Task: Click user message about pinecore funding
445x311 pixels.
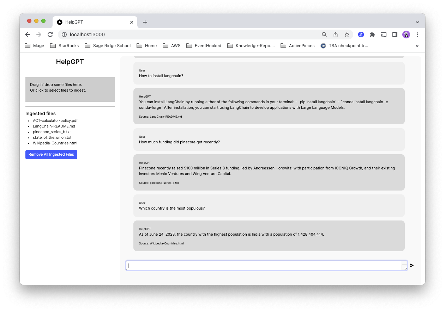Action: coord(179,142)
